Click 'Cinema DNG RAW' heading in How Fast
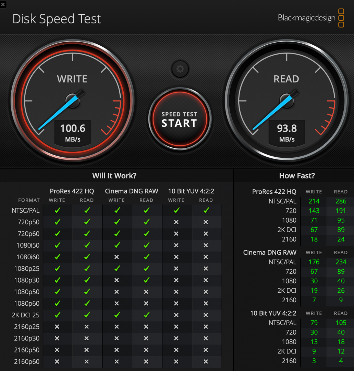Viewport: 354px width, 371px height. (x=270, y=252)
